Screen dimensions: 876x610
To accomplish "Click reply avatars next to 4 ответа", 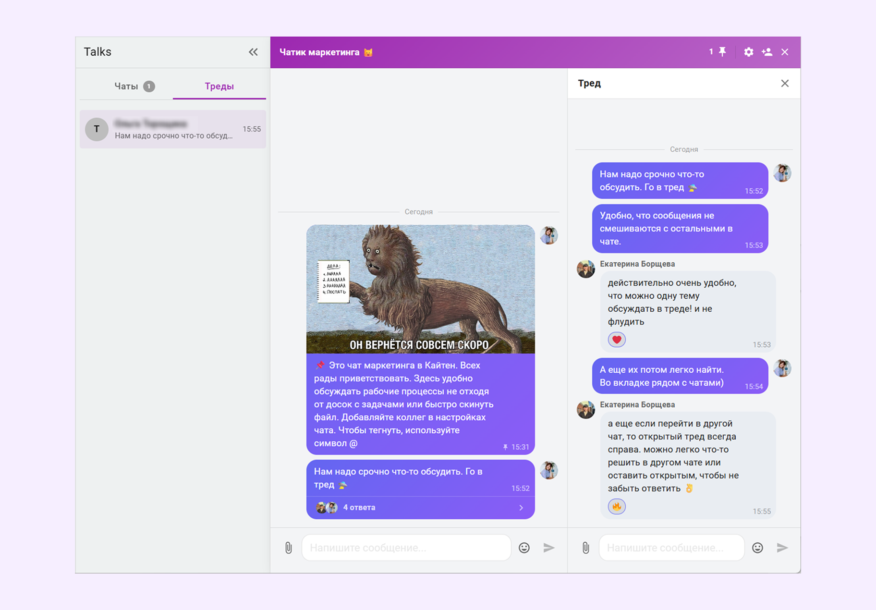I will 327,508.
